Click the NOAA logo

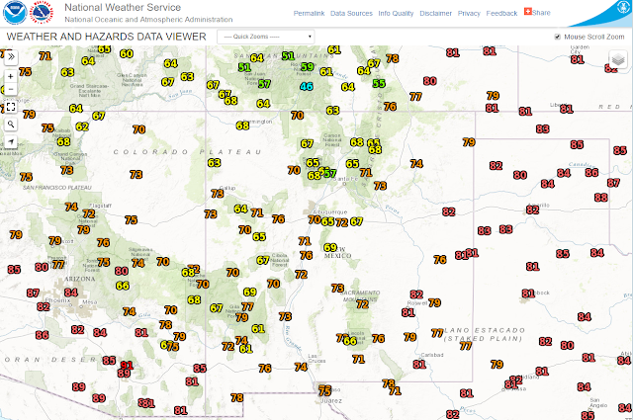(x=15, y=13)
